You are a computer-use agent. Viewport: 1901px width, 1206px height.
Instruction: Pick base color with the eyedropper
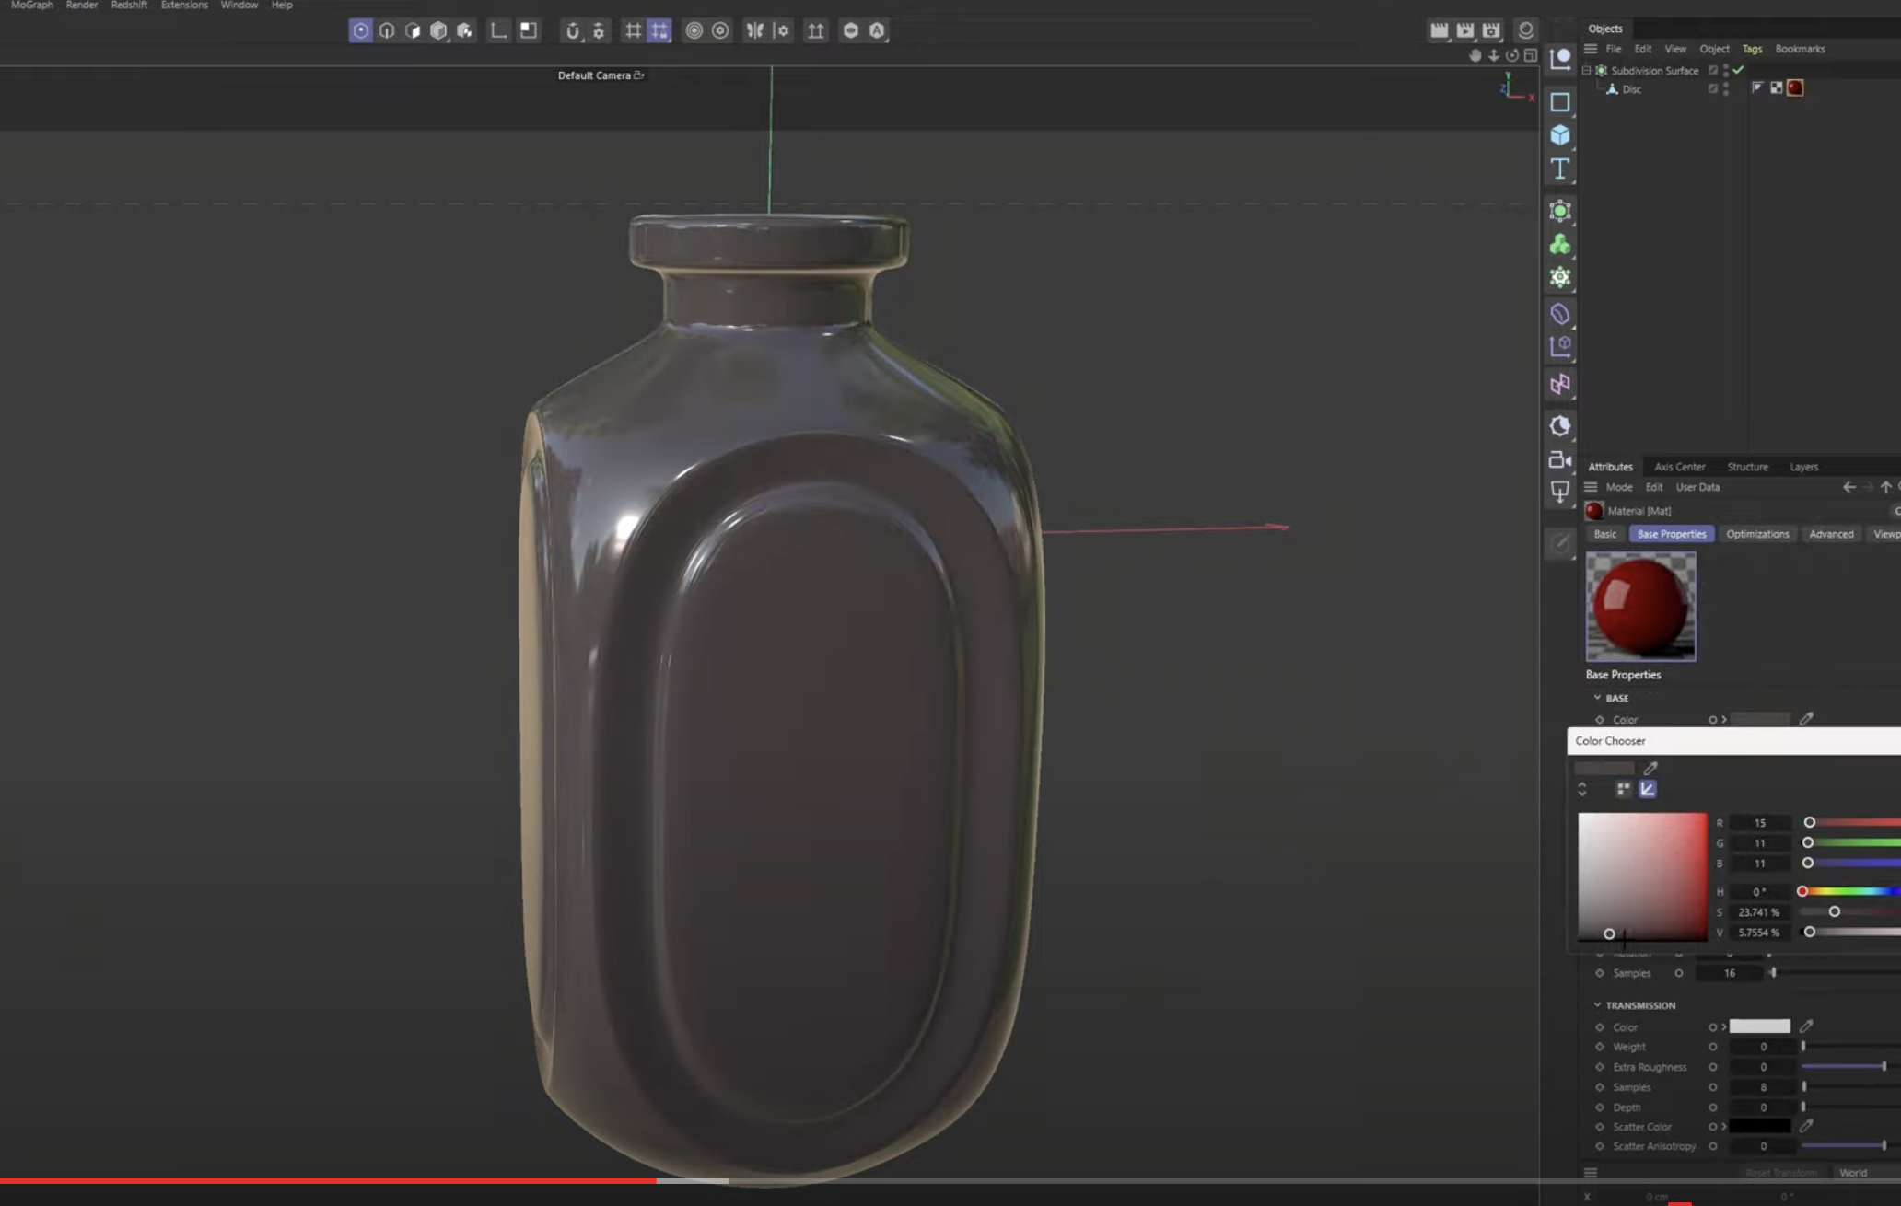point(1806,719)
